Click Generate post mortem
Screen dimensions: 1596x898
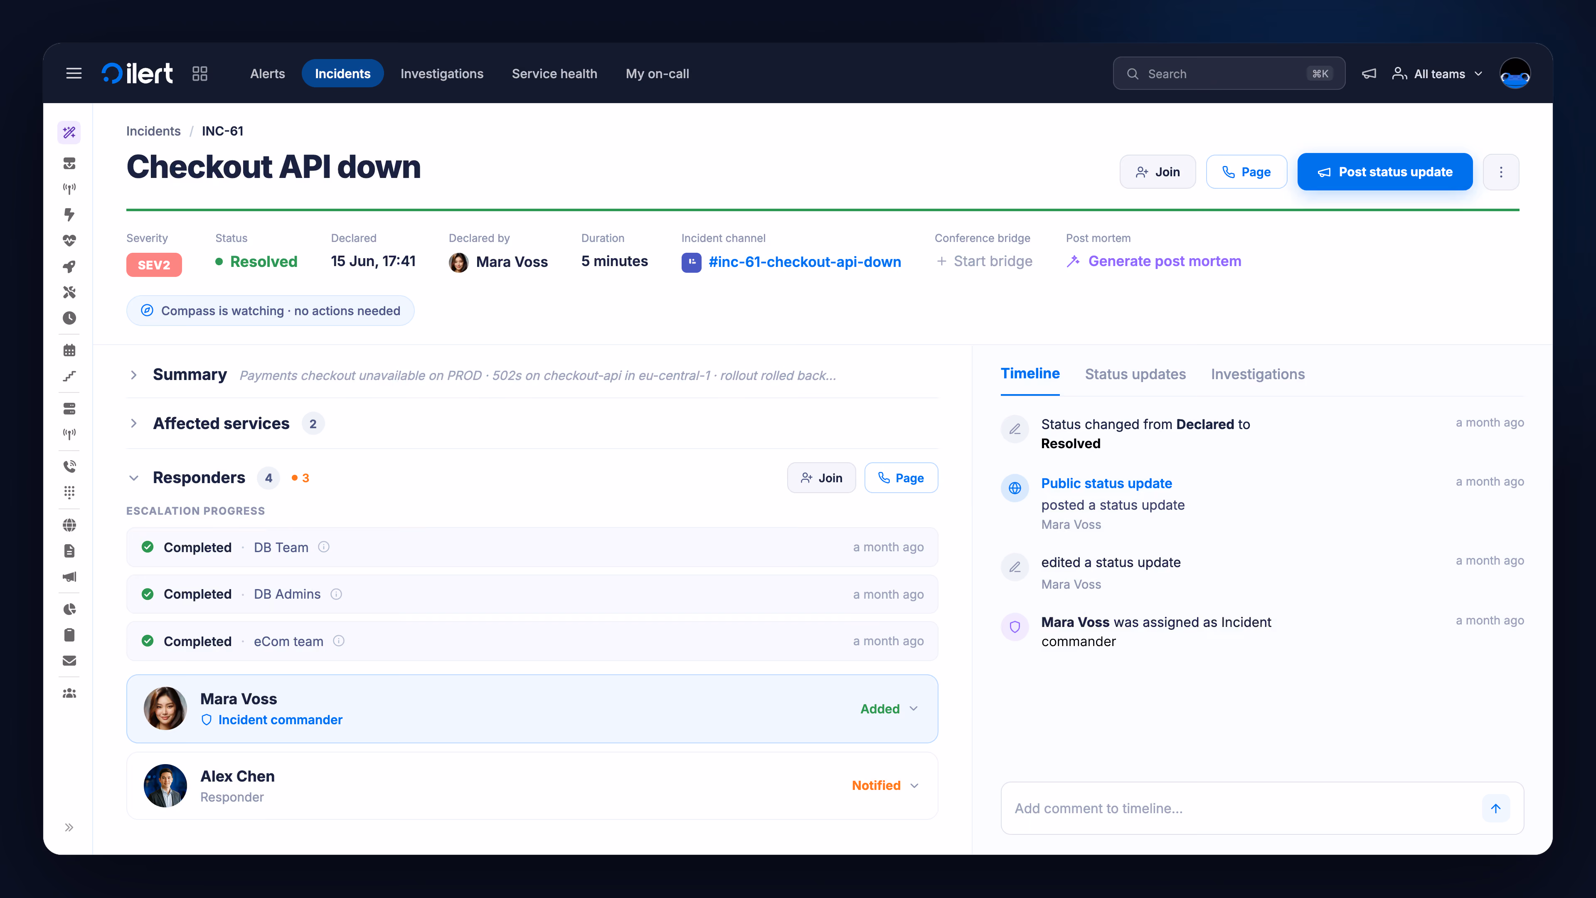[1154, 261]
